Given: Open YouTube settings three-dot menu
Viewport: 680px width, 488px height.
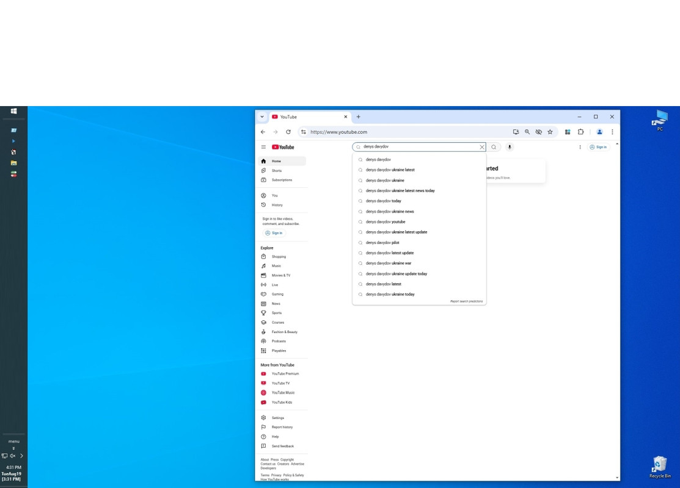Looking at the screenshot, I should click(580, 147).
